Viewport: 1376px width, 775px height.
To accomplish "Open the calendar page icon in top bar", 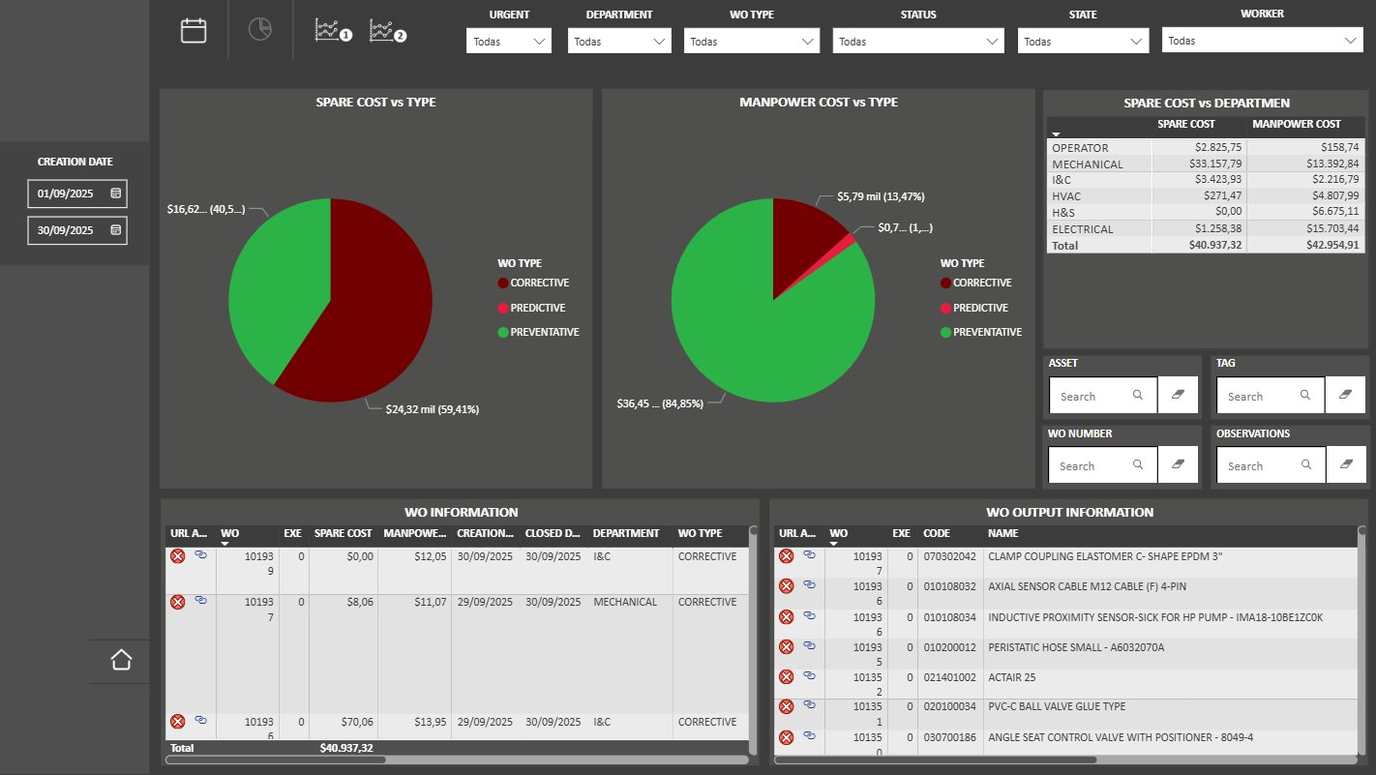I will [x=194, y=30].
